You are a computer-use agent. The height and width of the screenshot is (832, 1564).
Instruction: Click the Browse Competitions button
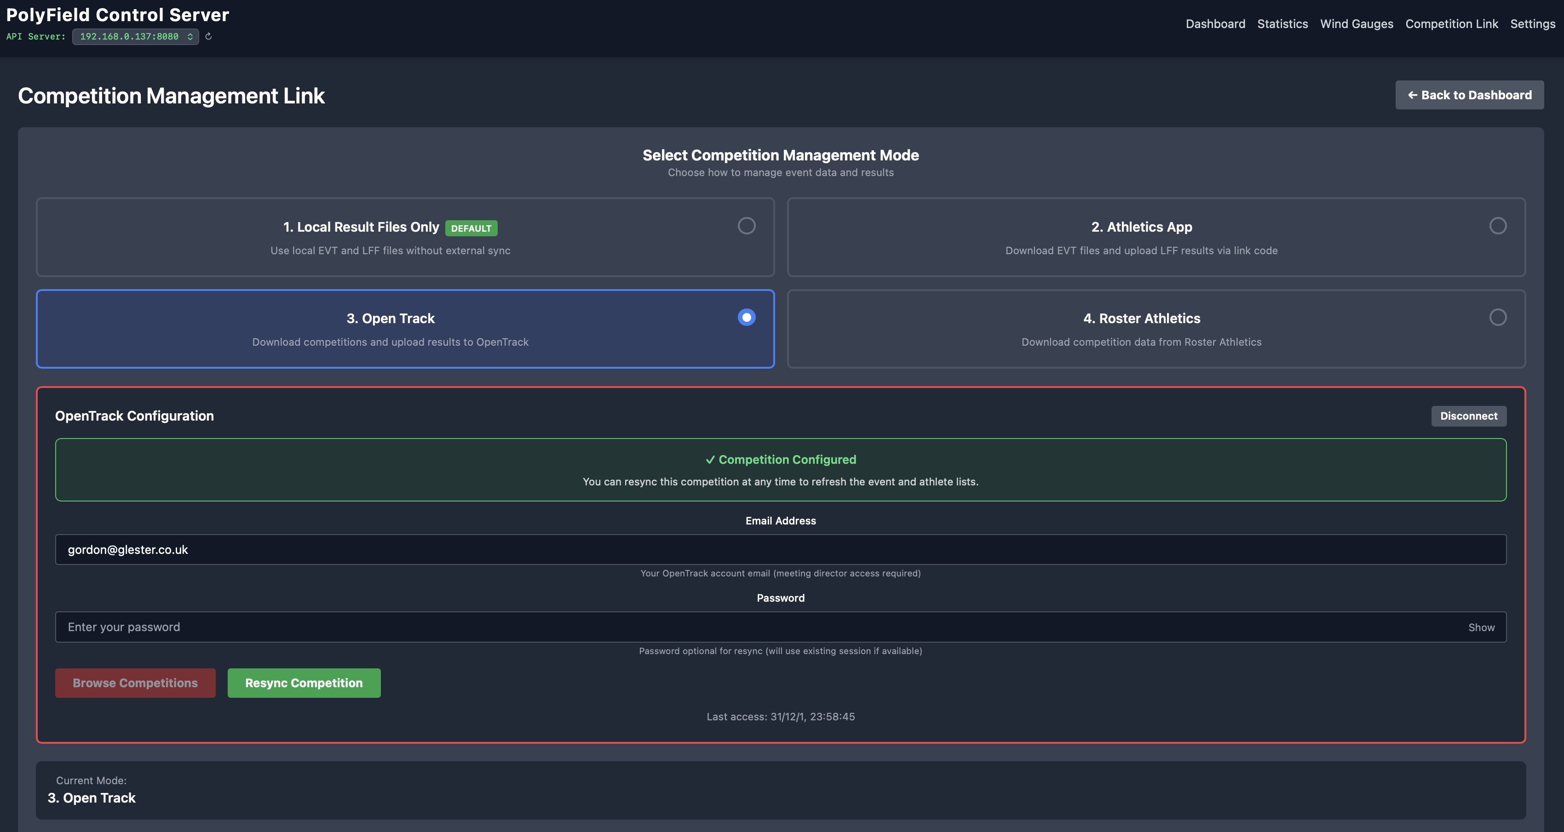[135, 683]
